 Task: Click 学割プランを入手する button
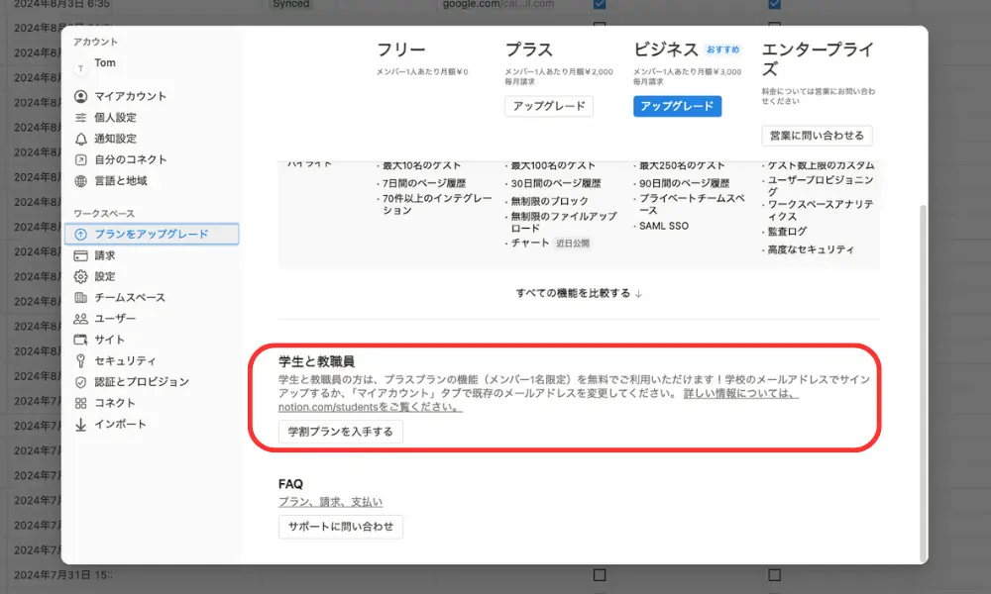[x=341, y=432]
